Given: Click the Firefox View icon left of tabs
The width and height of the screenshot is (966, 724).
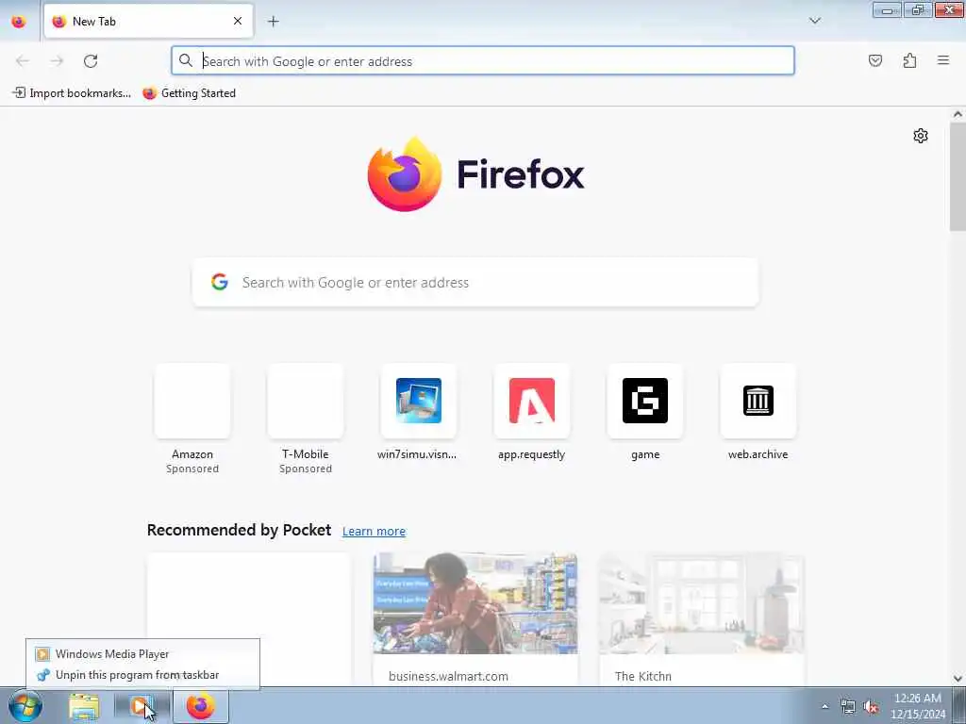Looking at the screenshot, I should [19, 22].
